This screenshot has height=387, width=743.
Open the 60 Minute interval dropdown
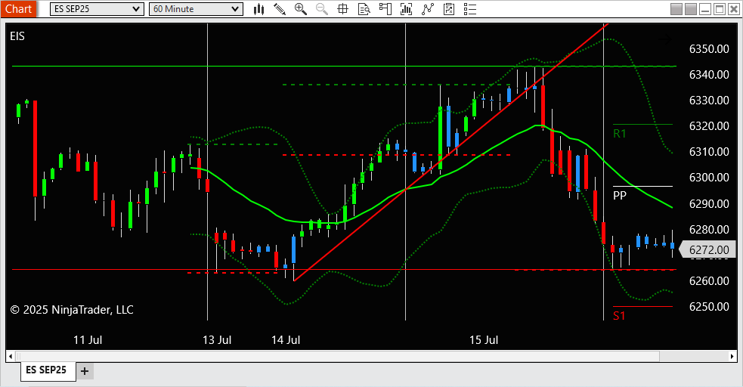(197, 9)
